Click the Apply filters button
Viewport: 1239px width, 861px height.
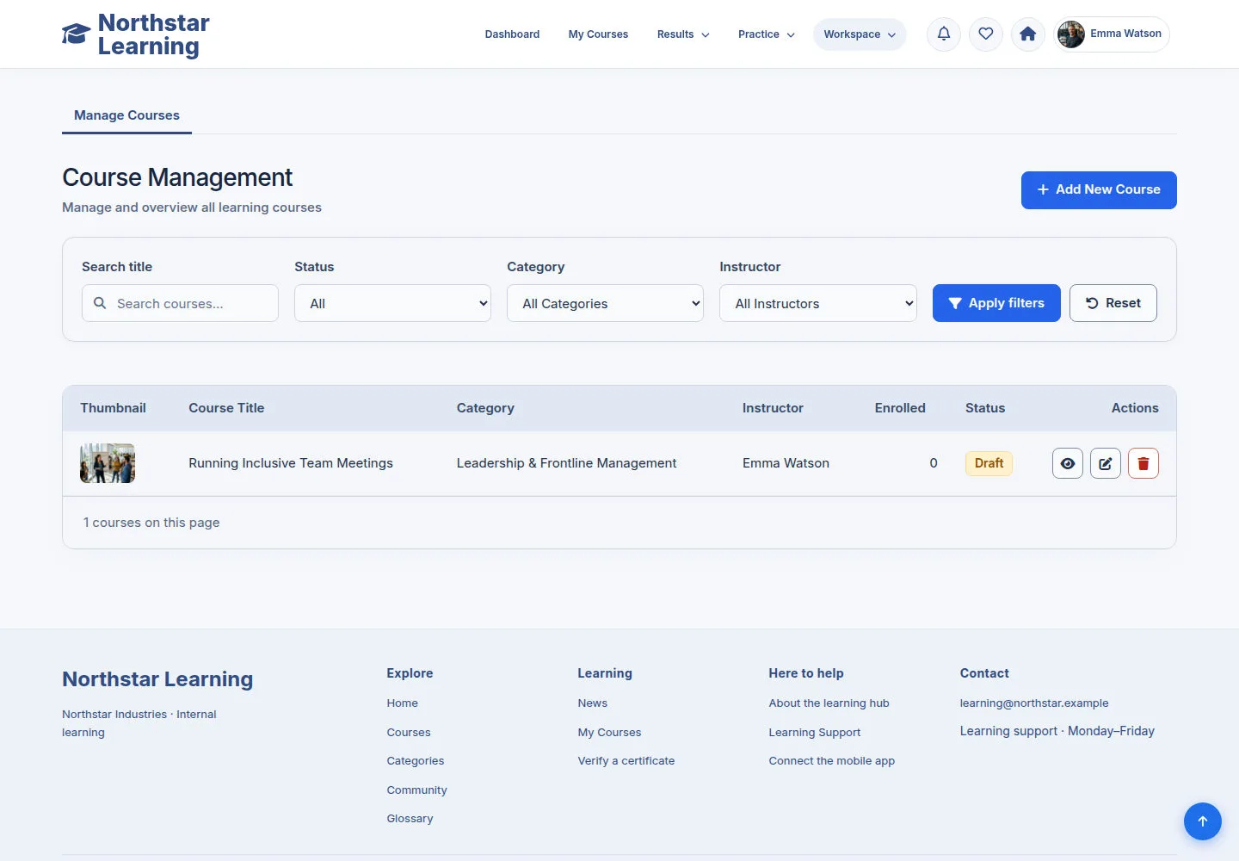click(996, 303)
